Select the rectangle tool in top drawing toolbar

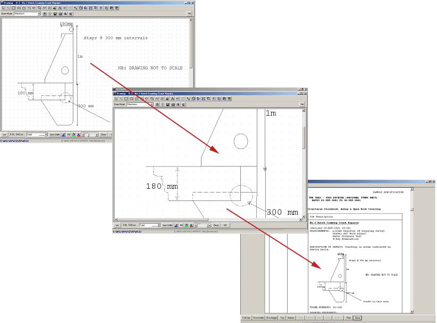click(12, 8)
